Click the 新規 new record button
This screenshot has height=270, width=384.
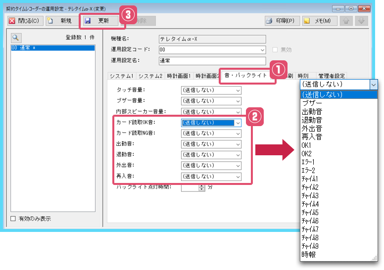tap(61, 21)
